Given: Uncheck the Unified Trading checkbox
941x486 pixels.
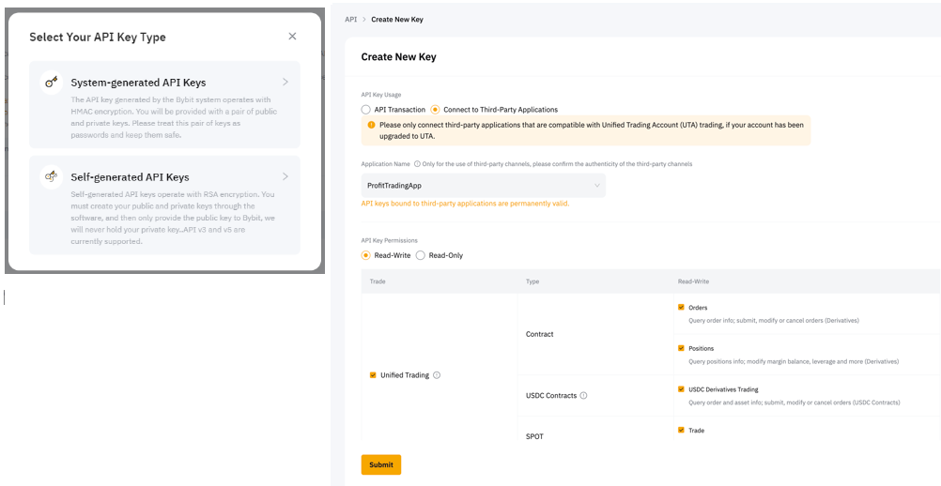Looking at the screenshot, I should point(374,375).
